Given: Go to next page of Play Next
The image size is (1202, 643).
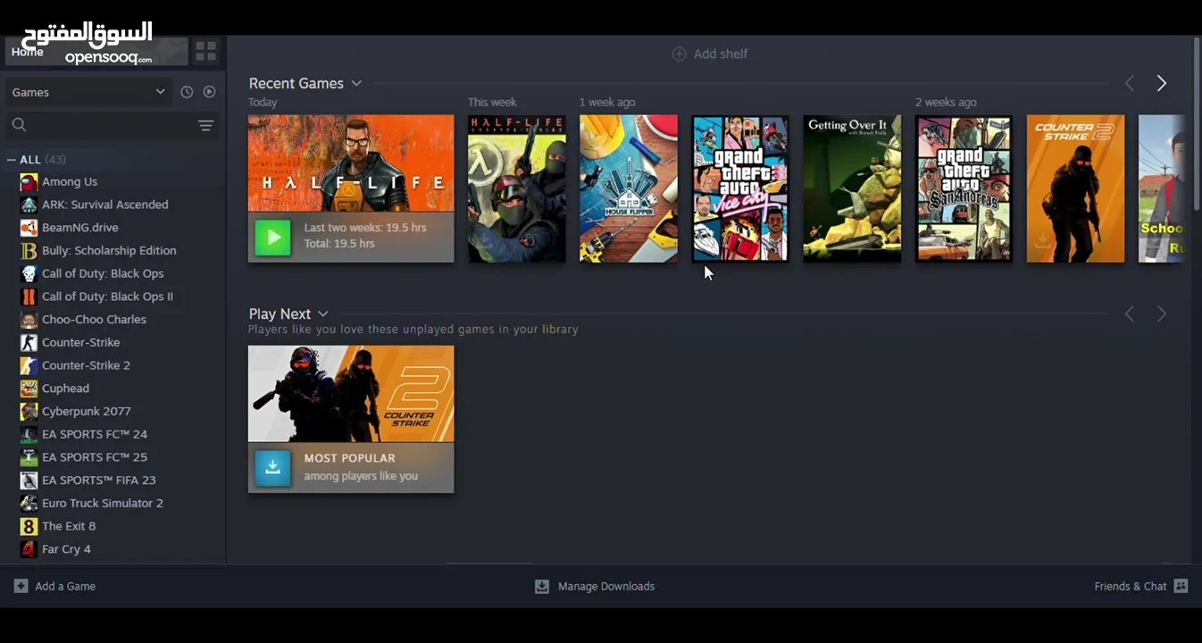Looking at the screenshot, I should 1161,313.
